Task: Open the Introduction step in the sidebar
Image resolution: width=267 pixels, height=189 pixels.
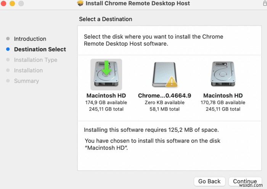Action: (30, 39)
